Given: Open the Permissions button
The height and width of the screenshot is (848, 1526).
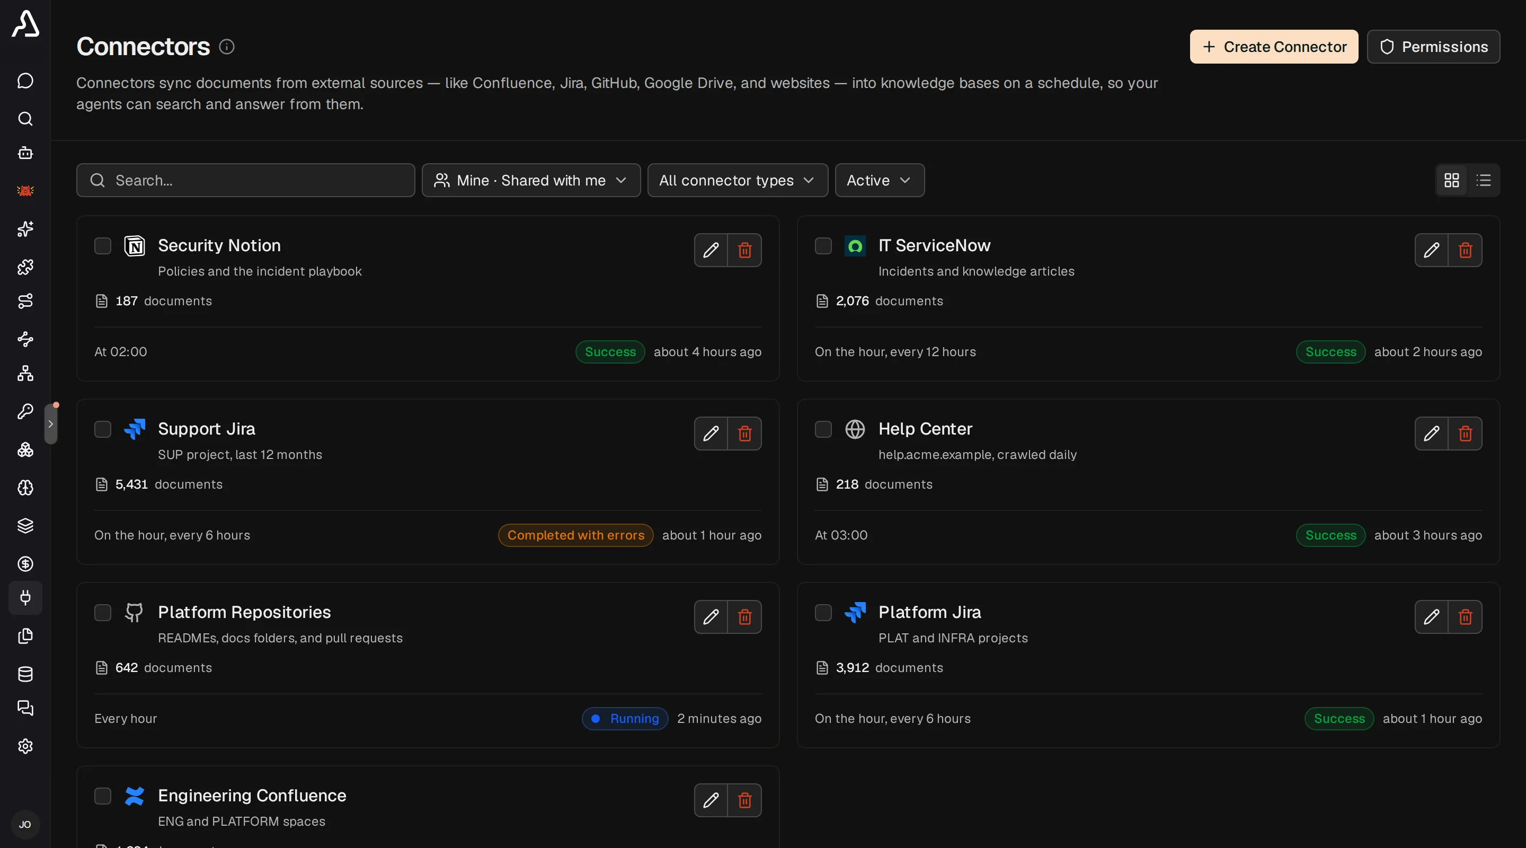Looking at the screenshot, I should (1433, 47).
